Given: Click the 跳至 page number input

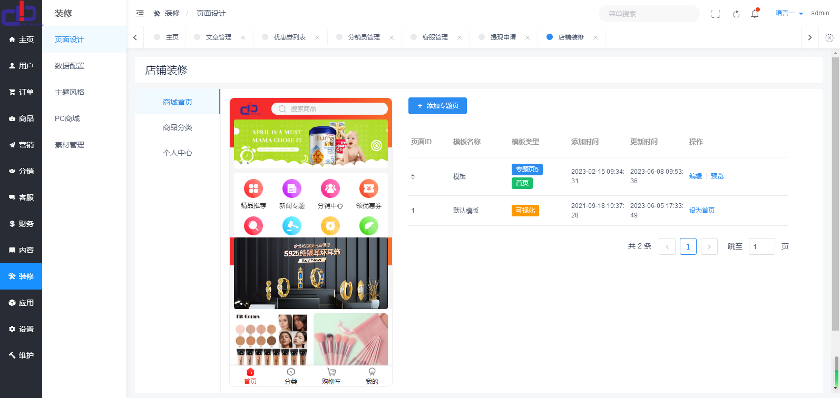Looking at the screenshot, I should click(x=761, y=246).
